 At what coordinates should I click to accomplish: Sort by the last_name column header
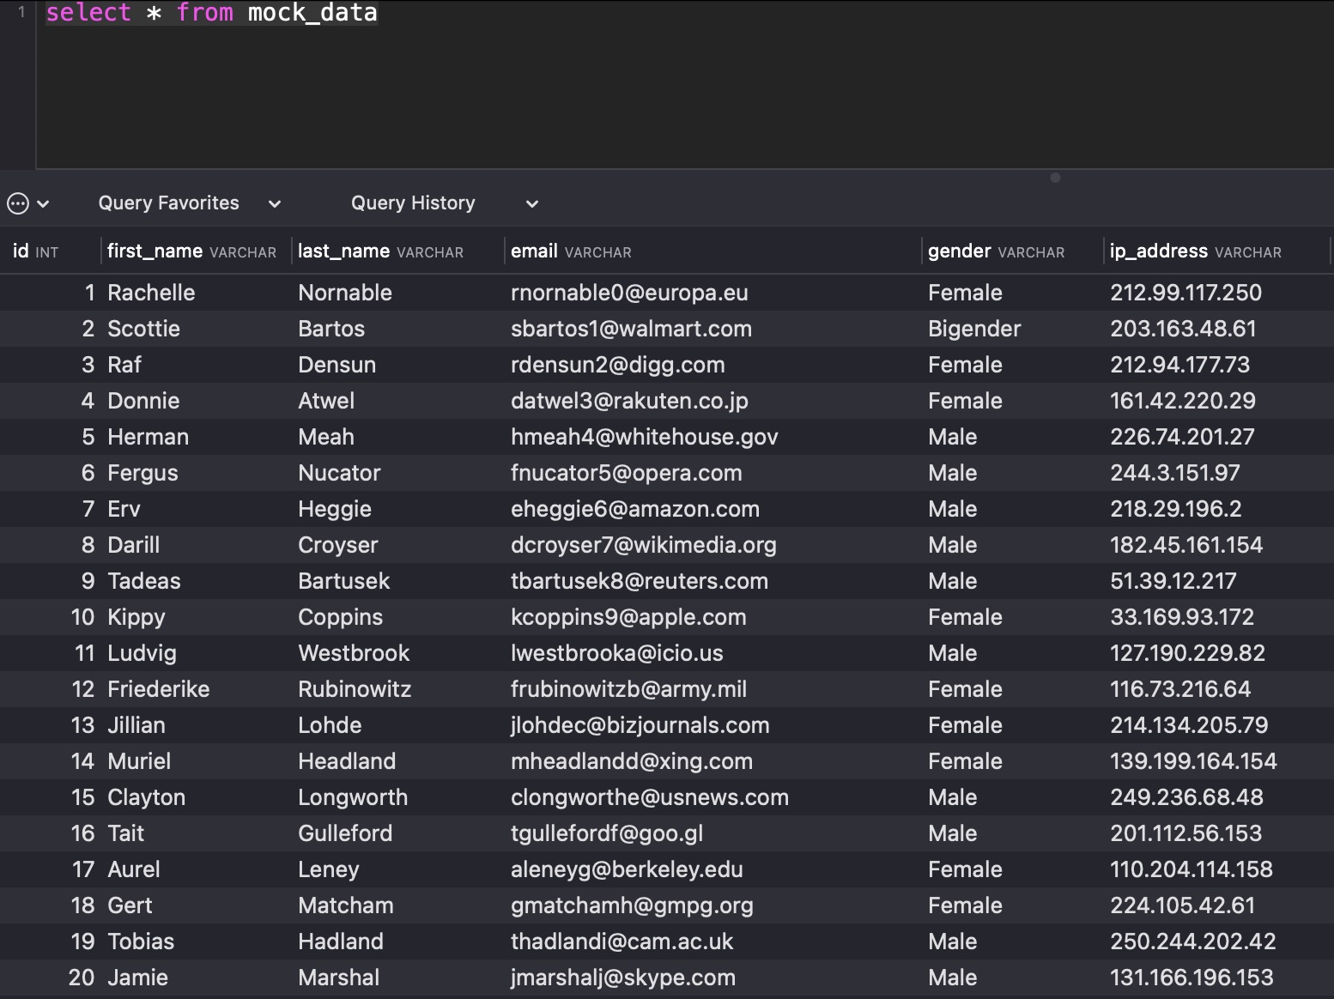[380, 251]
